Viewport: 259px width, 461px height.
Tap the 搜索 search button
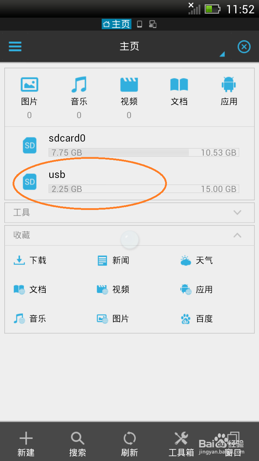coord(78,443)
